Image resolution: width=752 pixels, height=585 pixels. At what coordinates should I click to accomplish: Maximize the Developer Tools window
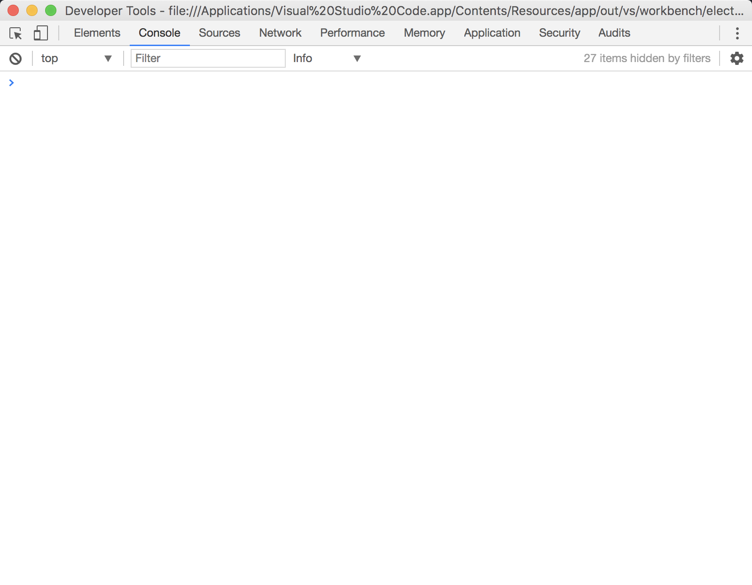(x=51, y=10)
